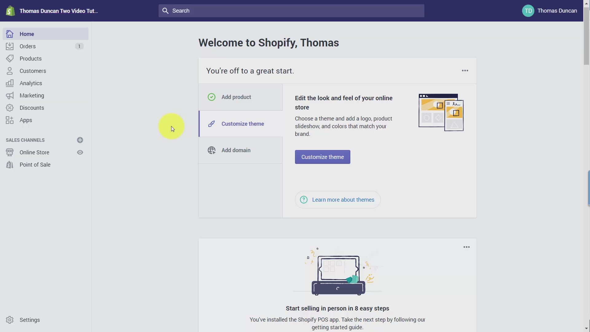
Task: Click the Settings gear icon
Action: coord(10,320)
